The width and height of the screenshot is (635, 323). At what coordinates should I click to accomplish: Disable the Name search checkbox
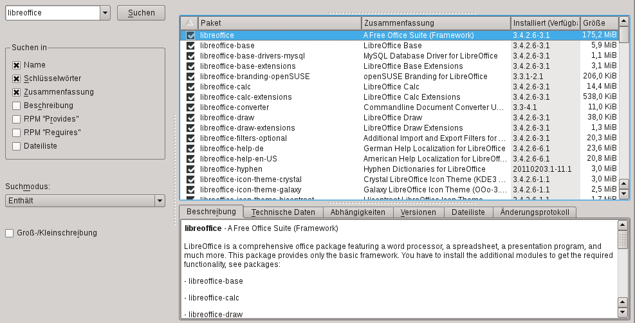pyautogui.click(x=17, y=65)
